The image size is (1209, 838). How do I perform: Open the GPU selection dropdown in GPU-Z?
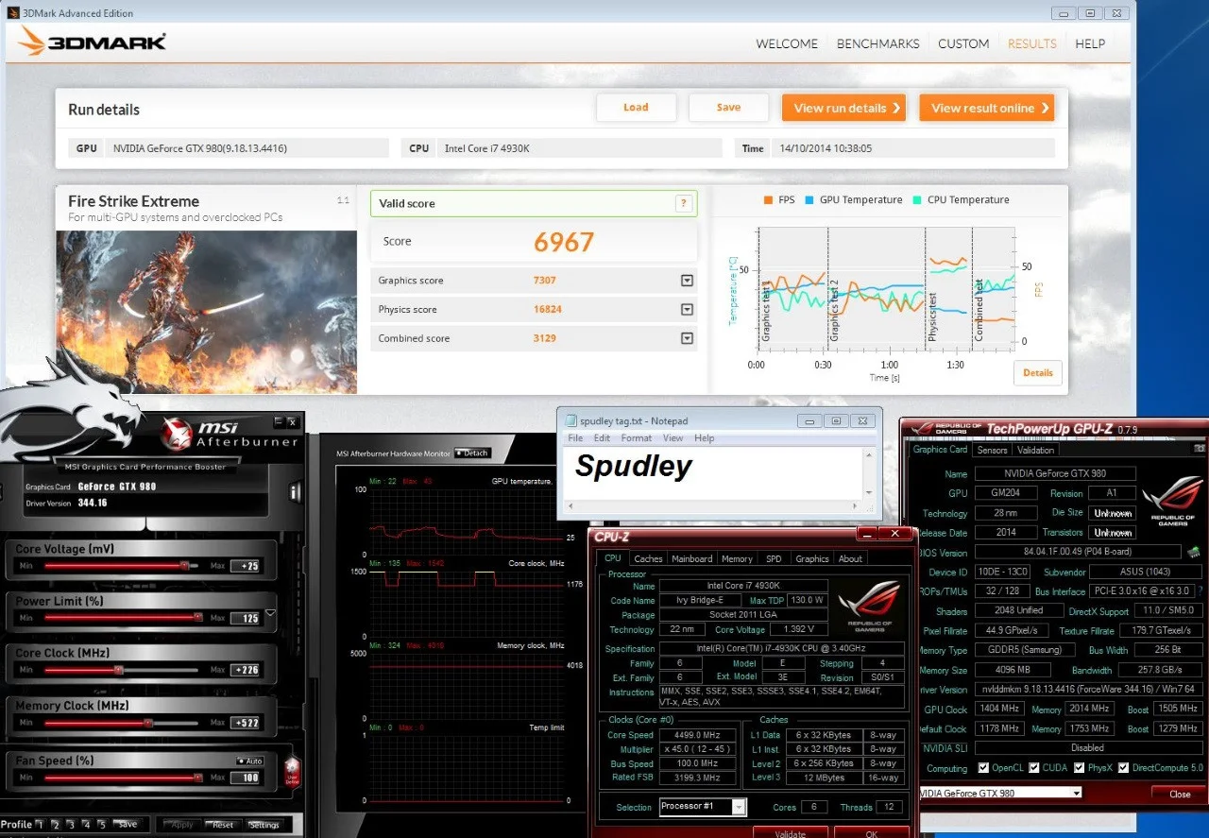click(1076, 794)
